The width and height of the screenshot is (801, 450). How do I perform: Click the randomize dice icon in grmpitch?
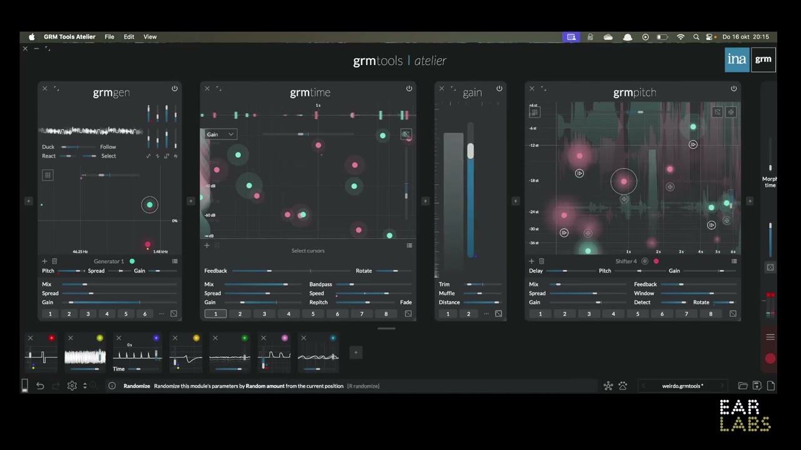[x=733, y=314]
